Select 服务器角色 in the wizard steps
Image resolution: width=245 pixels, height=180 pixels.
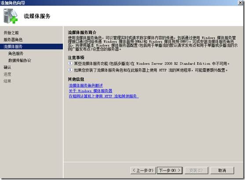[13, 40]
